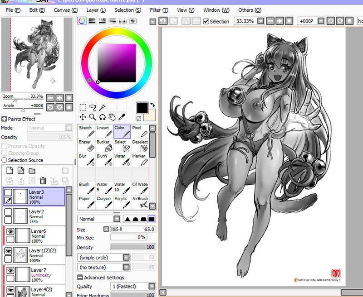363x297 pixels.
Task: Hide Layer6 with its eye icon
Action: 10,231
